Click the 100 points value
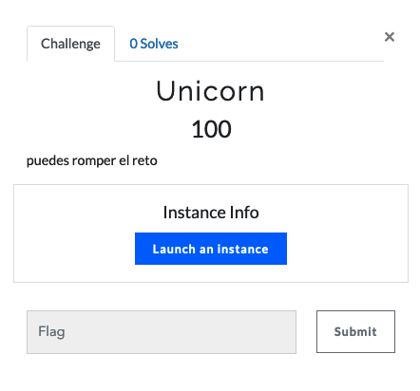 click(211, 129)
